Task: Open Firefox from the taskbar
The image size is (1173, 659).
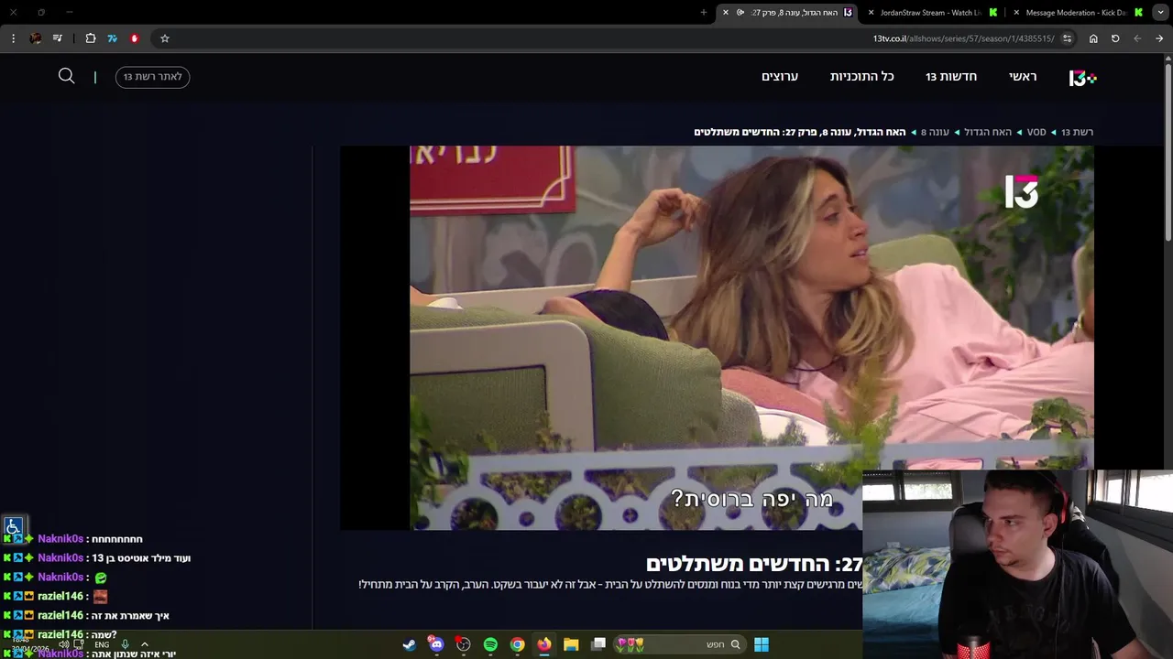Action: click(x=544, y=644)
